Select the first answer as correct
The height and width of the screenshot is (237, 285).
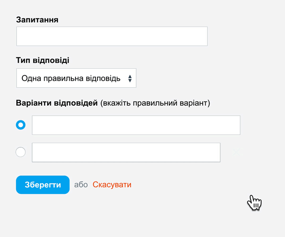click(x=20, y=125)
